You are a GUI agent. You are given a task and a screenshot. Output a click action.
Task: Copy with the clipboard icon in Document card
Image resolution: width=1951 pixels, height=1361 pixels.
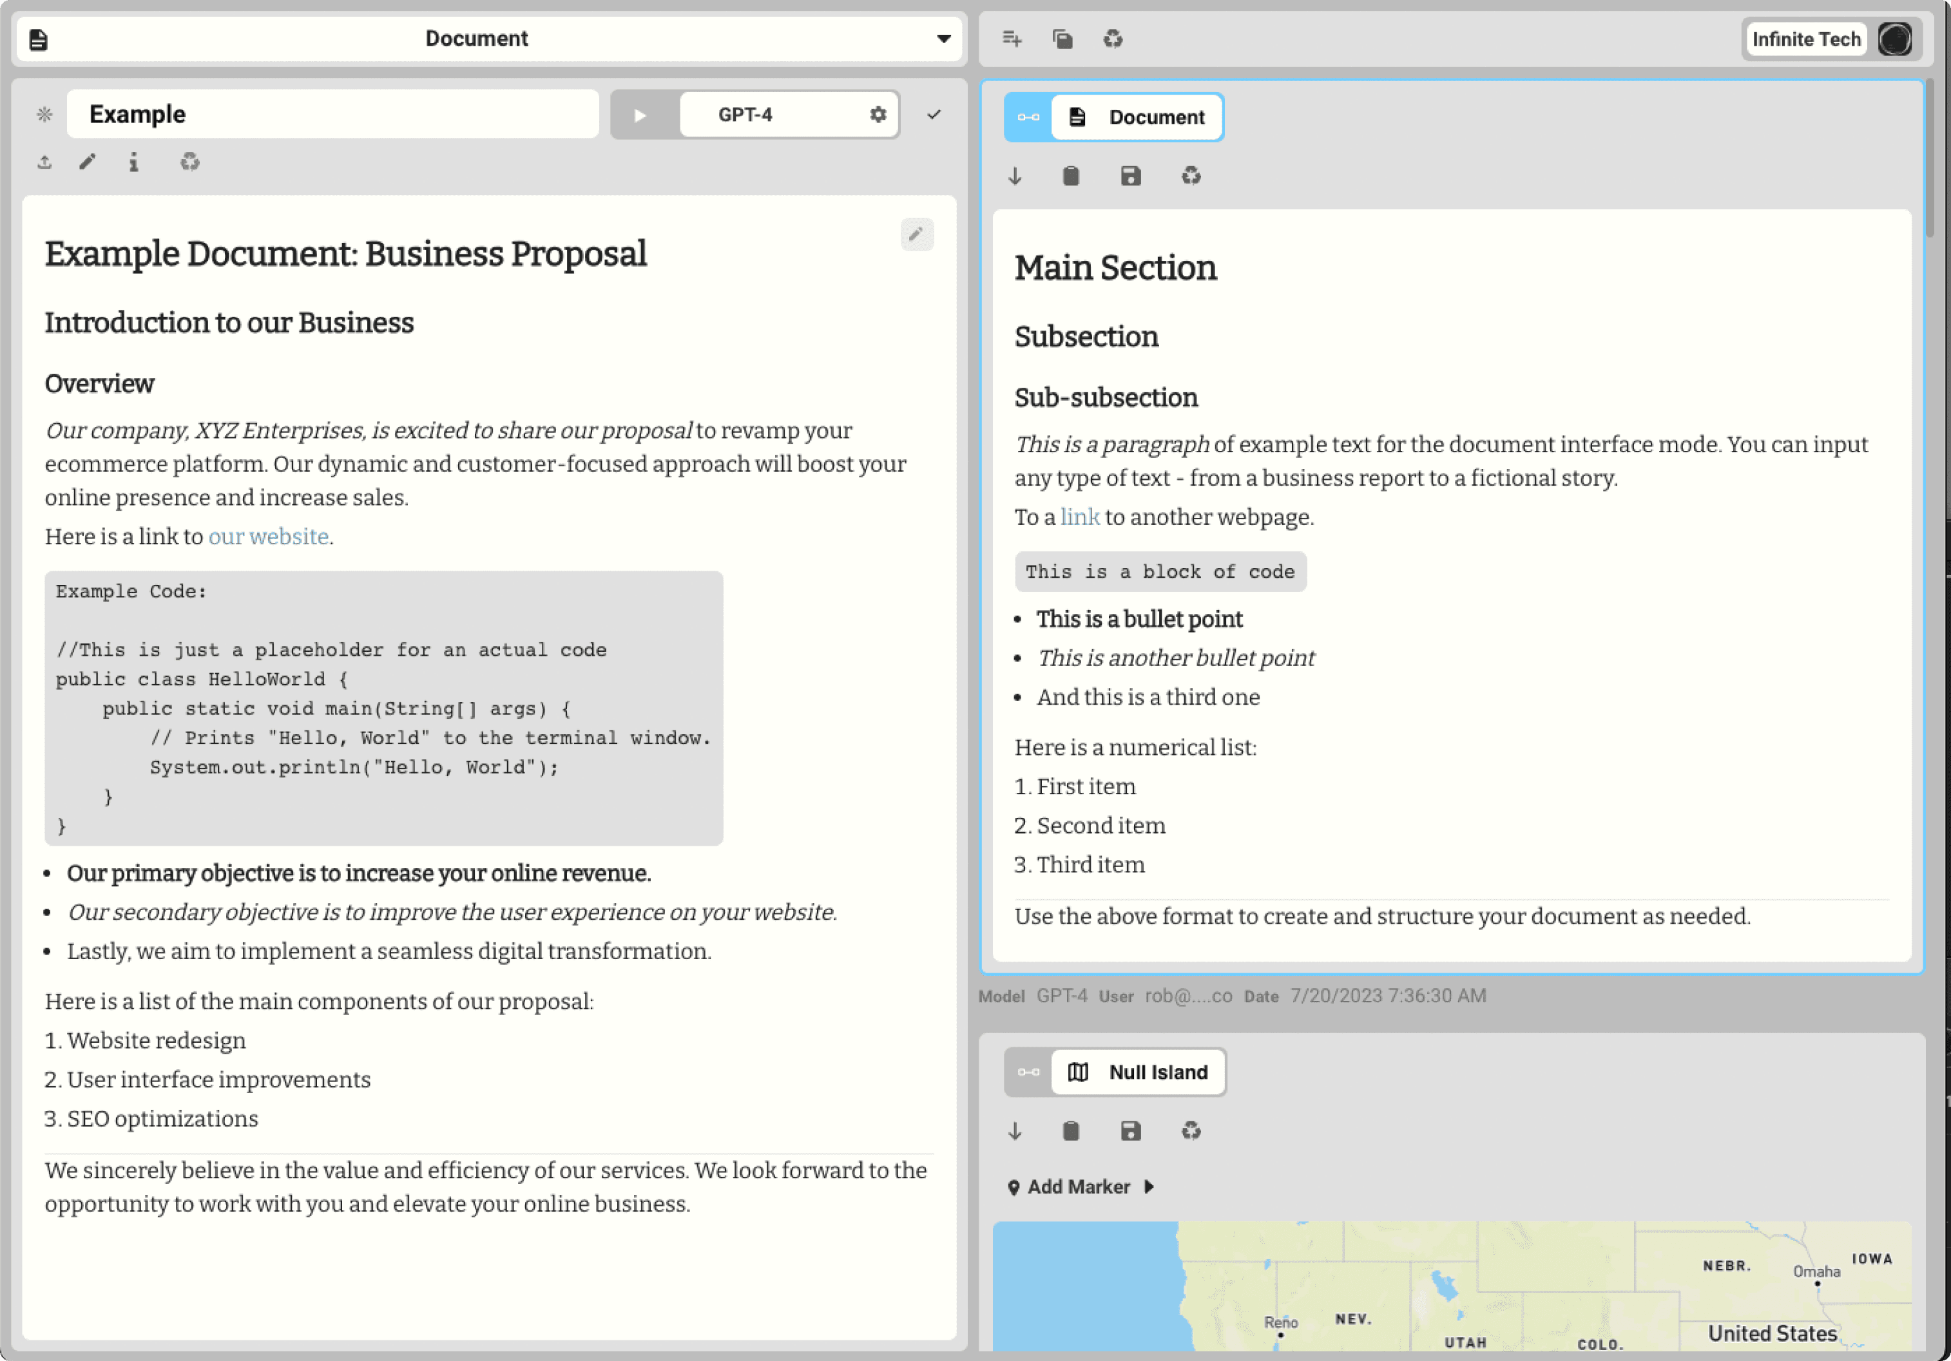[1071, 176]
